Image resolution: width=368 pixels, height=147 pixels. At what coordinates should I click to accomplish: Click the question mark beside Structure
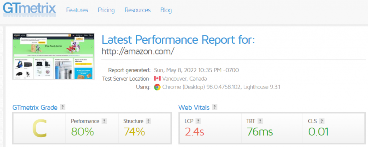point(148,121)
